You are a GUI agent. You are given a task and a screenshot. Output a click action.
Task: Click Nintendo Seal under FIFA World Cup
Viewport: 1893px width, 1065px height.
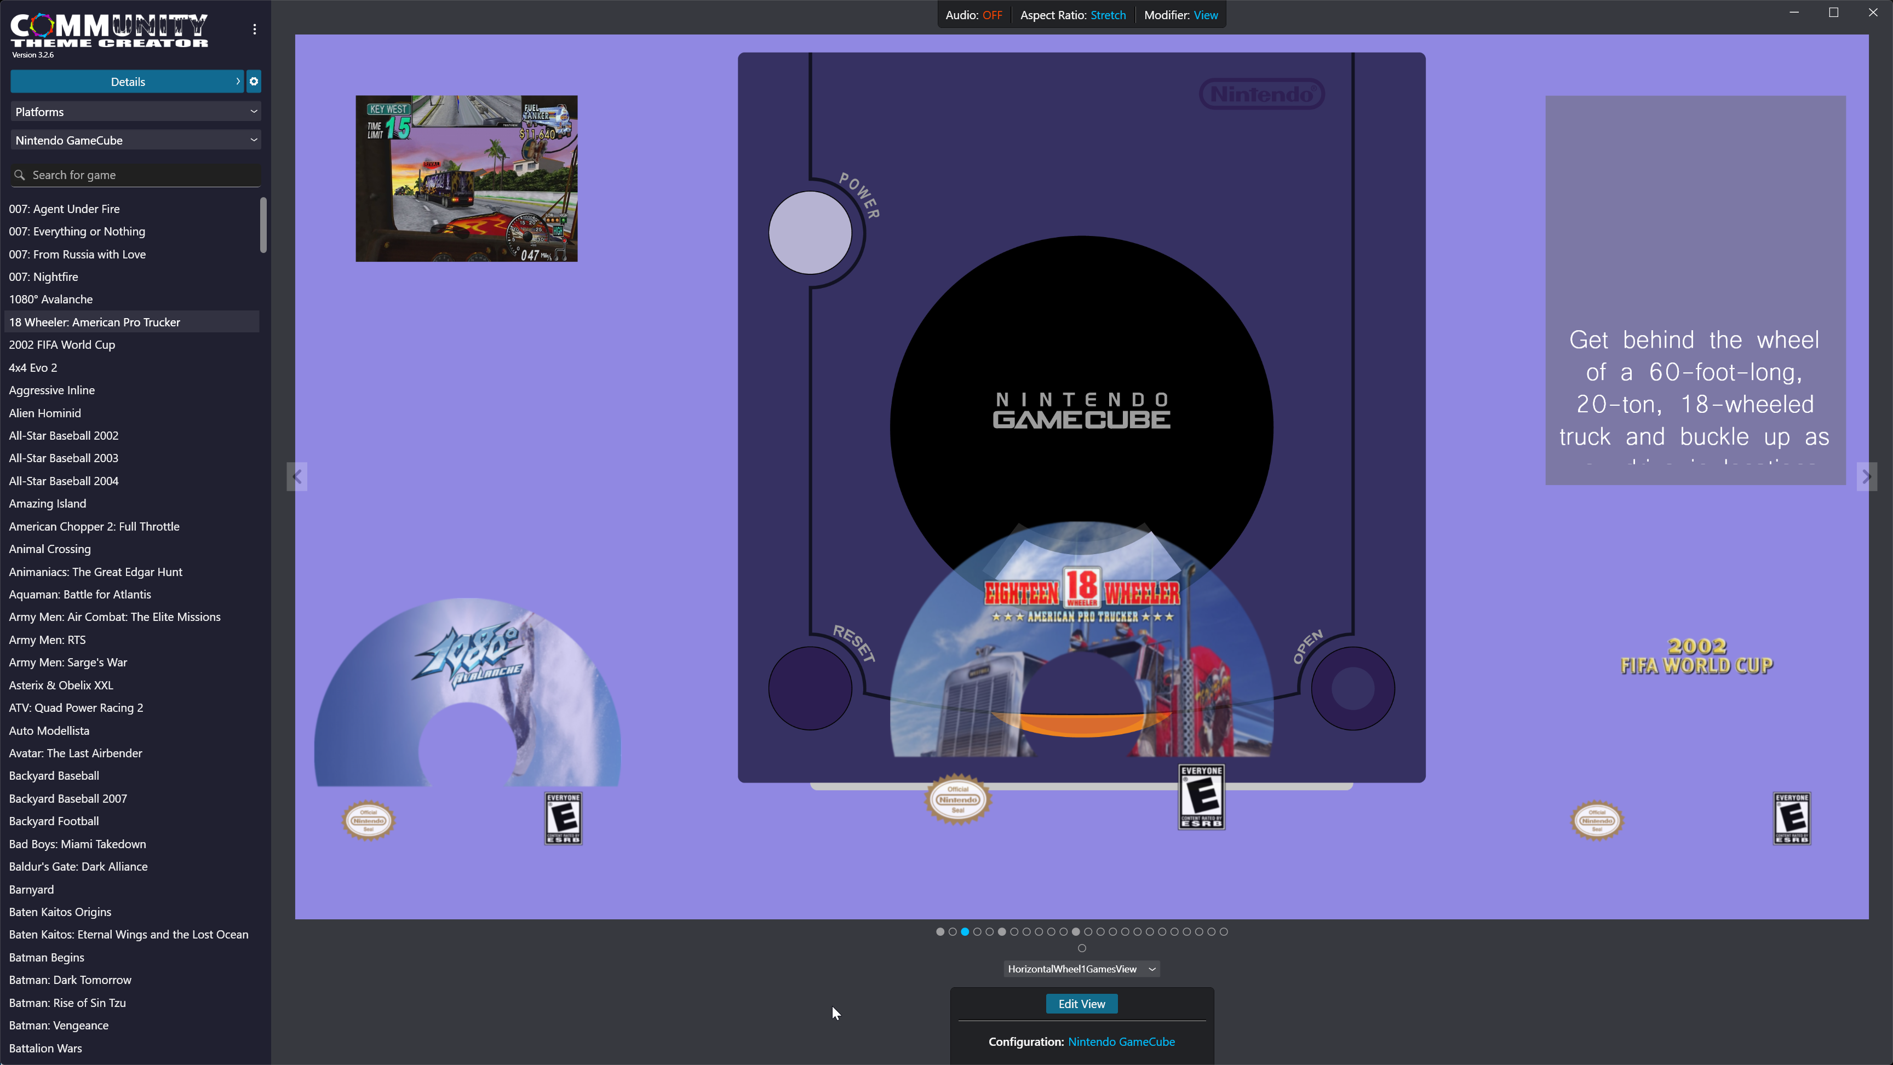coord(1597,820)
